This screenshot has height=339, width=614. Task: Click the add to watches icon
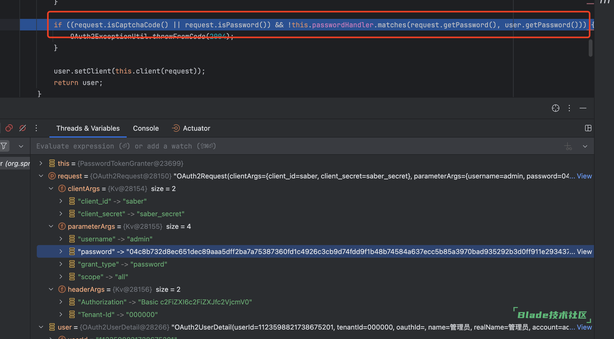pyautogui.click(x=568, y=146)
